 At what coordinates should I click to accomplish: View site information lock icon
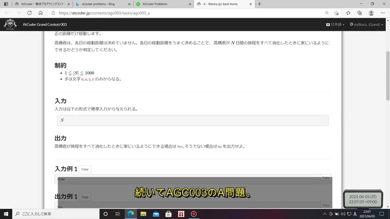(x=53, y=13)
